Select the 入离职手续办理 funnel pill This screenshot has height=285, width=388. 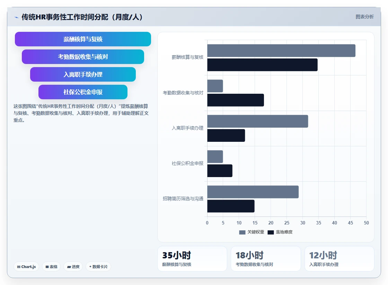pyautogui.click(x=83, y=74)
